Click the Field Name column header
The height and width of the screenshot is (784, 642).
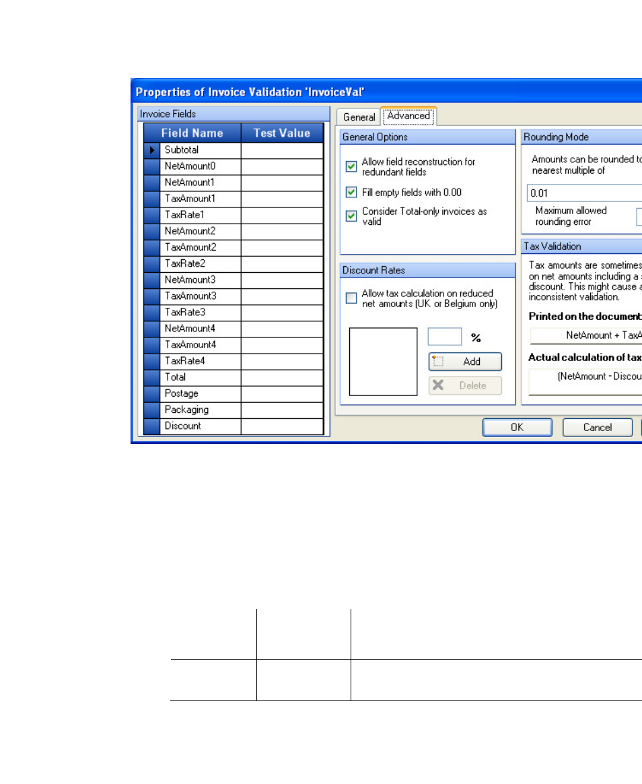point(192,133)
